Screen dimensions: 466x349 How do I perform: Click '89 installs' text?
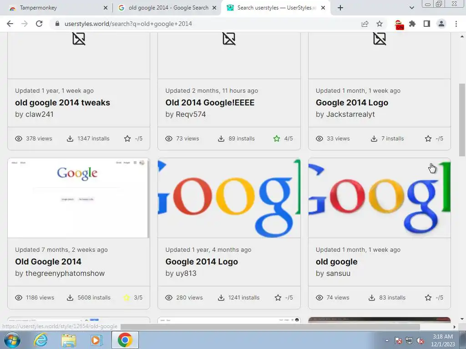pyautogui.click(x=242, y=139)
